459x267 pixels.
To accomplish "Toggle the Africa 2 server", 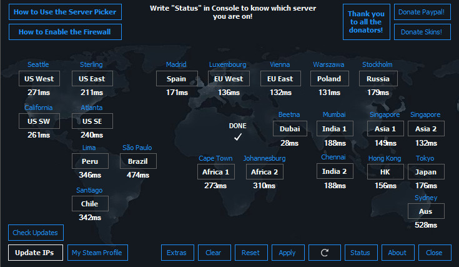I will click(x=265, y=172).
